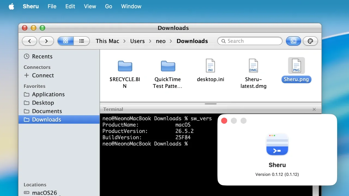The height and width of the screenshot is (196, 349).
Task: Click the ProductVersion 26.5.2 line
Action: coord(148,131)
